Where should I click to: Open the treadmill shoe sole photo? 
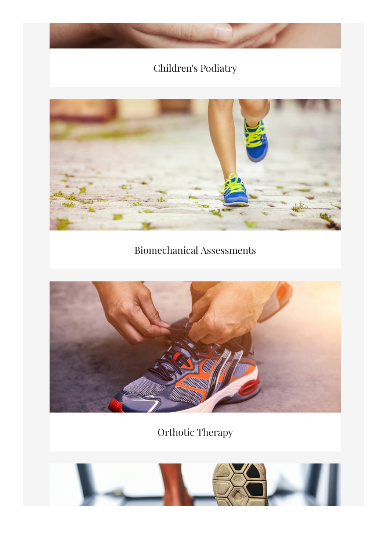pos(195,484)
